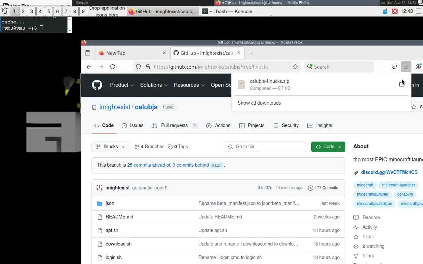Image resolution: width=423 pixels, height=264 pixels.
Task: Open the Pull requests tab
Action: [x=175, y=125]
